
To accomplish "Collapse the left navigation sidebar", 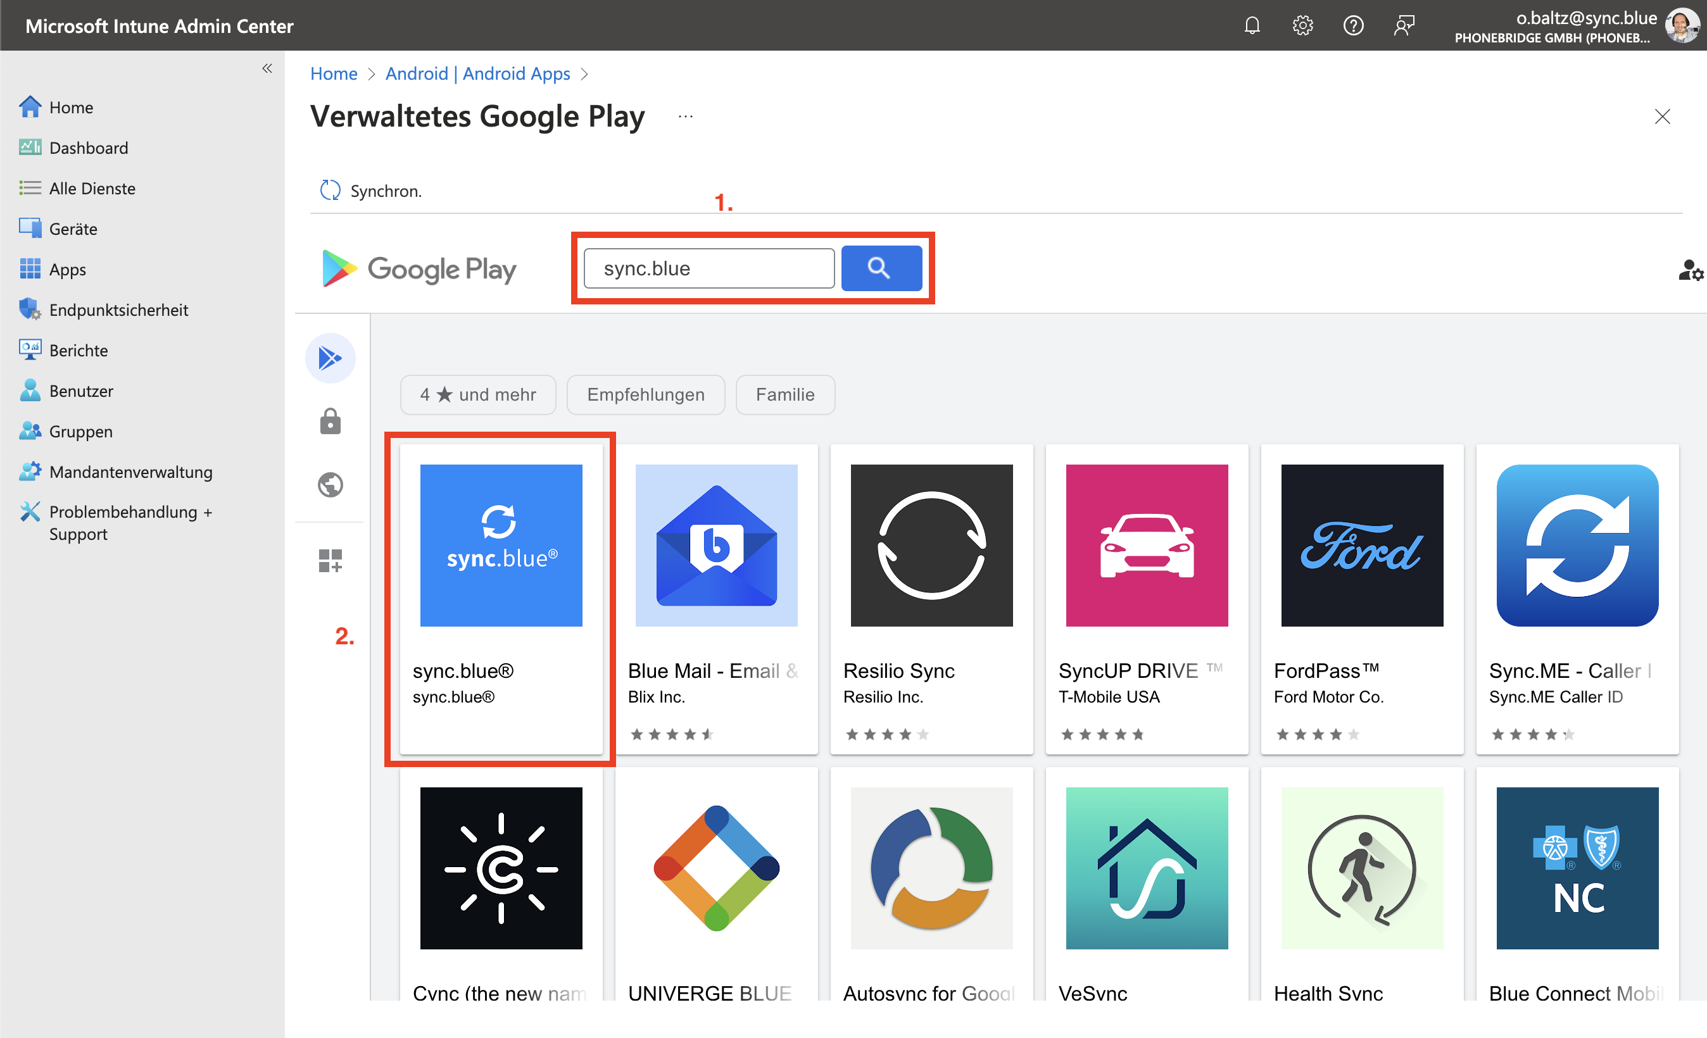I will [267, 68].
